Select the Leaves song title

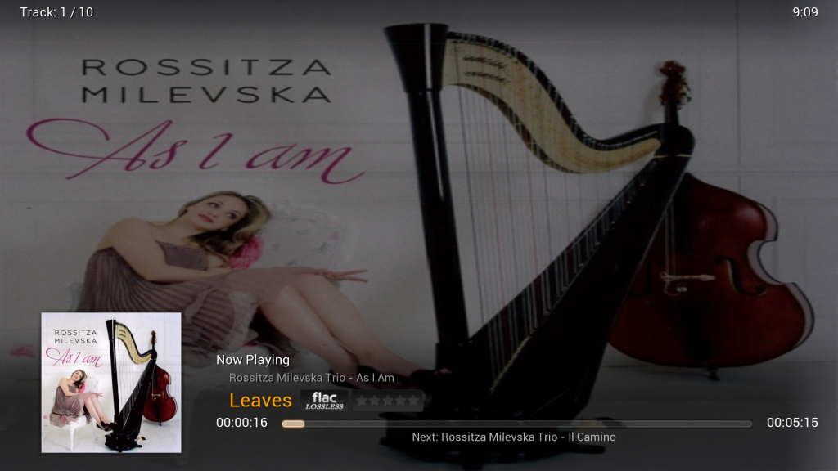(x=260, y=401)
